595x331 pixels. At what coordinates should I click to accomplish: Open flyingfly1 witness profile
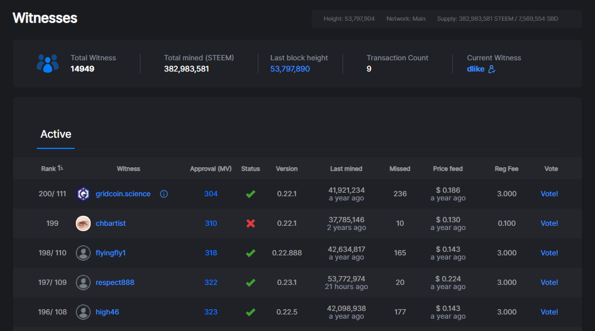110,253
